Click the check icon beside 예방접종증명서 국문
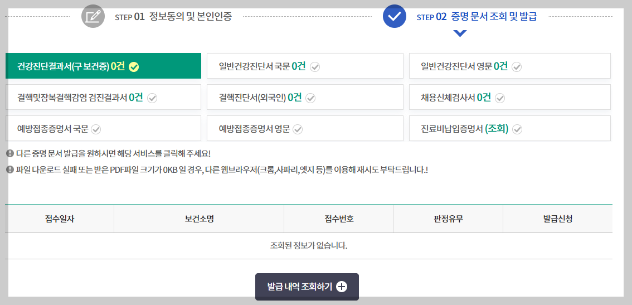The image size is (632, 305). (x=96, y=129)
